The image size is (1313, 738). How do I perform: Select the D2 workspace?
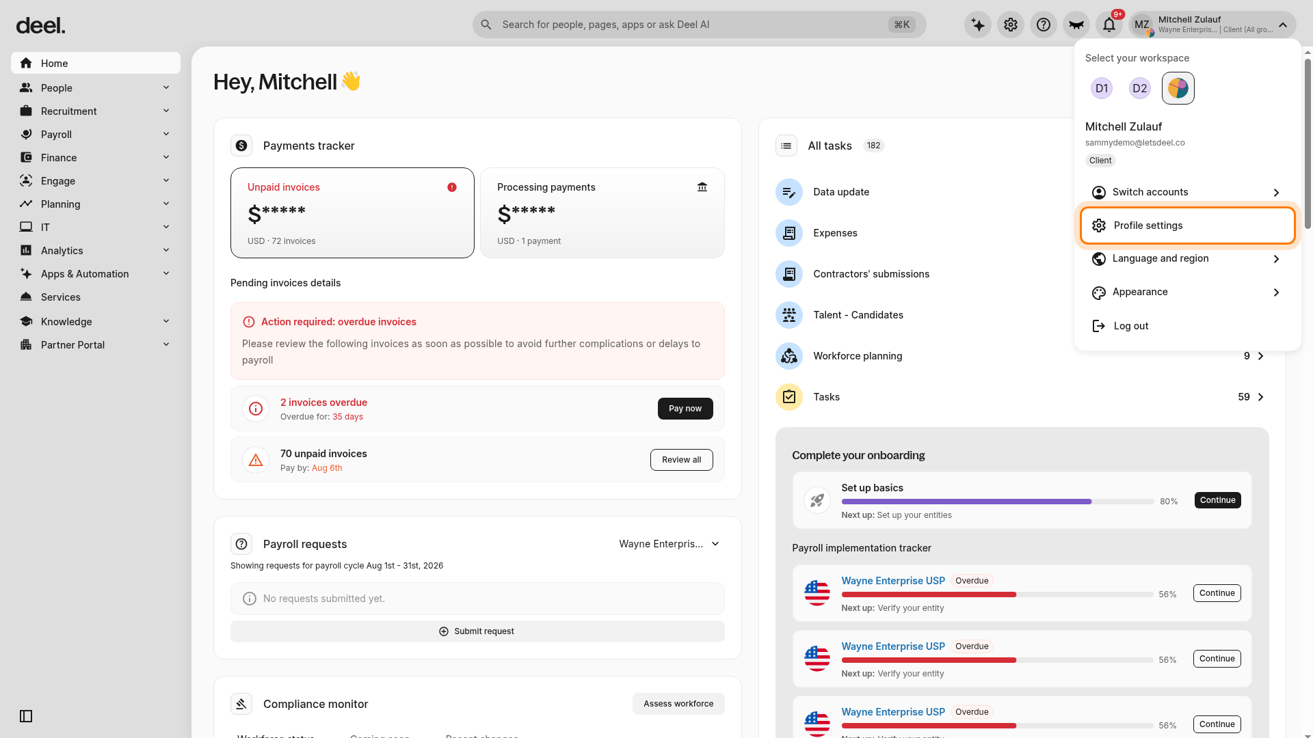coord(1140,88)
